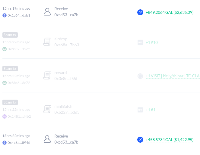
Task: Click the contract scroll icon for mintBatch
Action: pos(47,109)
